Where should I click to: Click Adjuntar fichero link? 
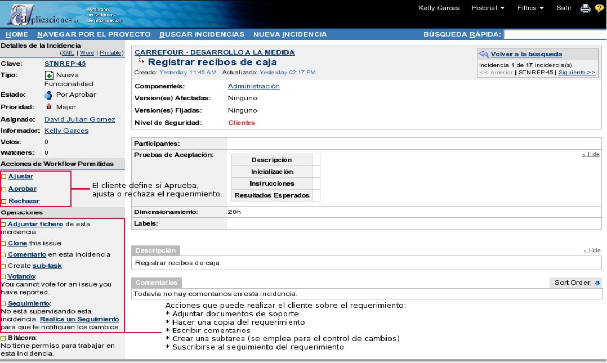[x=35, y=223]
